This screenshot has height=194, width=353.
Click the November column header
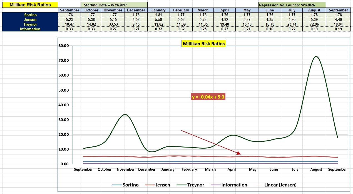pos(113,10)
